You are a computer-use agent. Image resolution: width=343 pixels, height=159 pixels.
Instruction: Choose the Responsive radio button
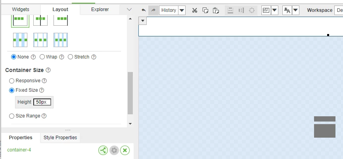(x=11, y=81)
